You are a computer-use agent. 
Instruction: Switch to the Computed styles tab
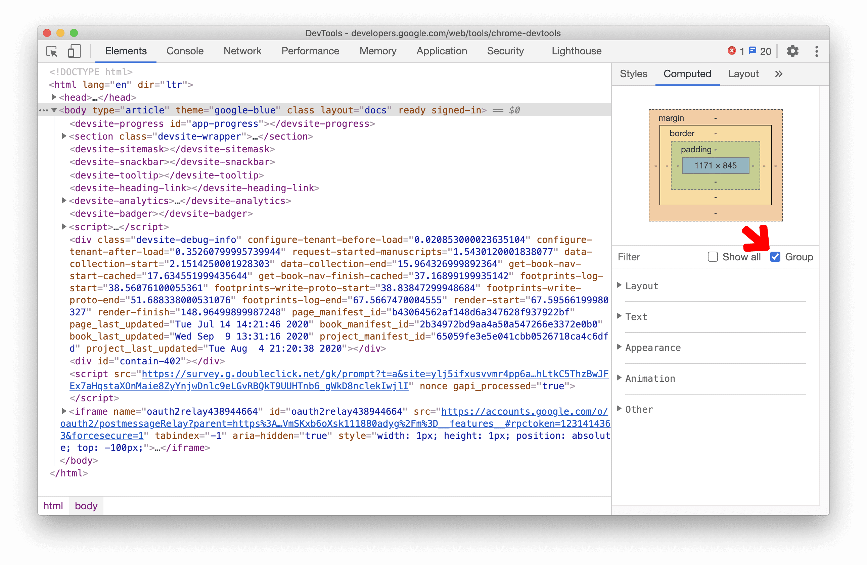688,74
